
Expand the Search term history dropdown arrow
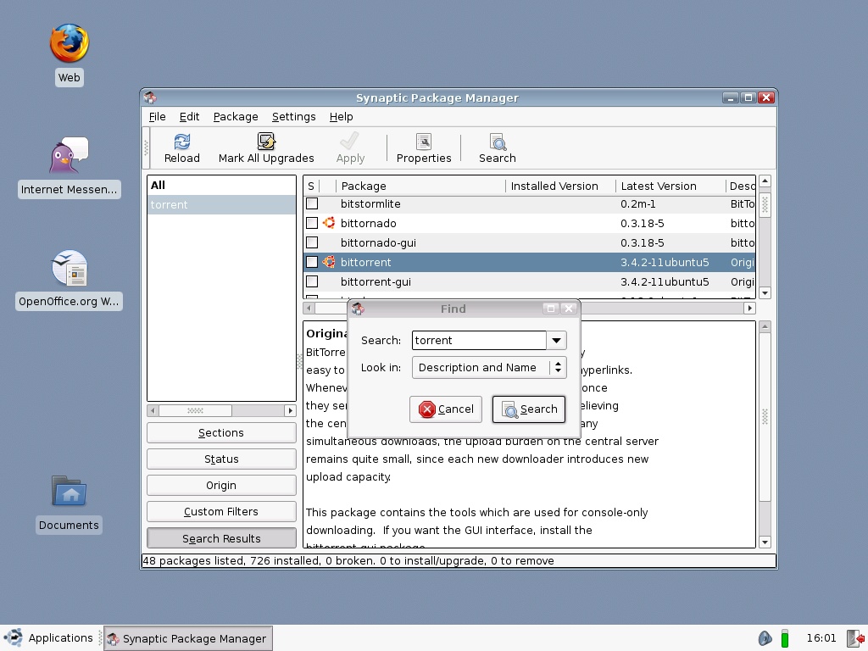point(556,341)
